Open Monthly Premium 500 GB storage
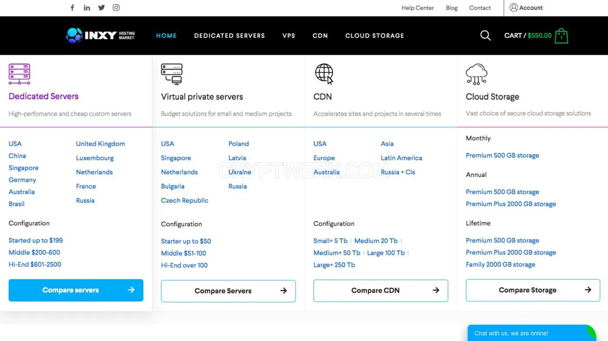 502,156
